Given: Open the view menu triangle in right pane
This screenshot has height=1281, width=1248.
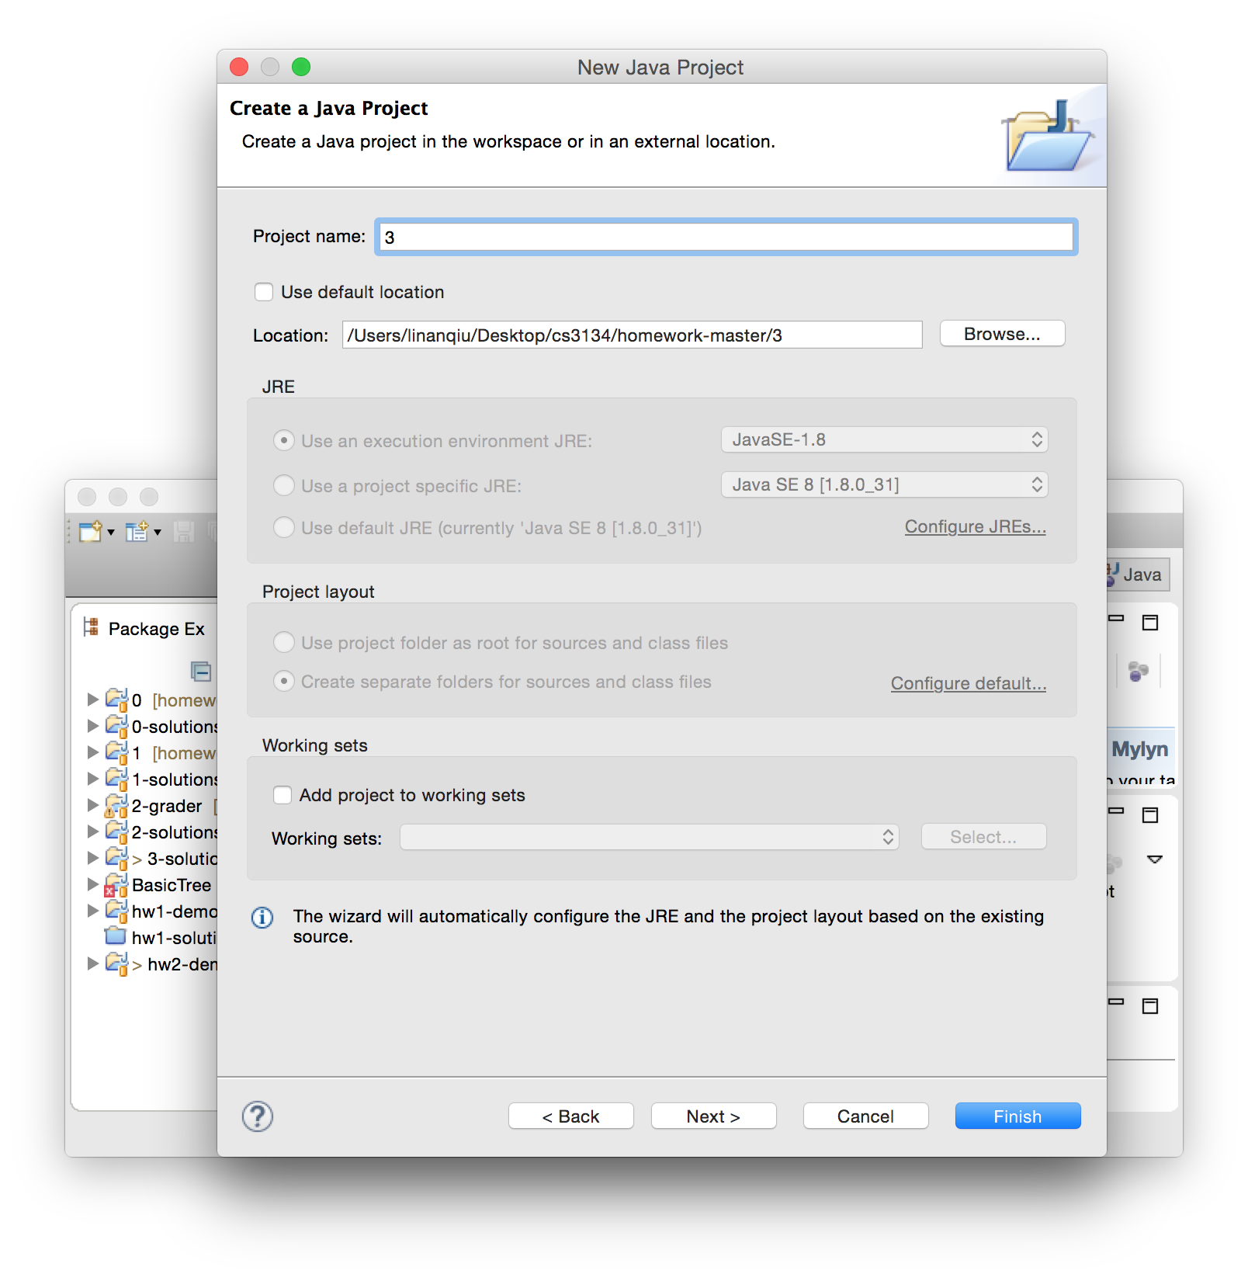Looking at the screenshot, I should click(x=1155, y=859).
